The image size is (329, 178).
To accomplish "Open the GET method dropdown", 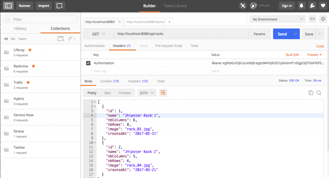I will [x=99, y=34].
